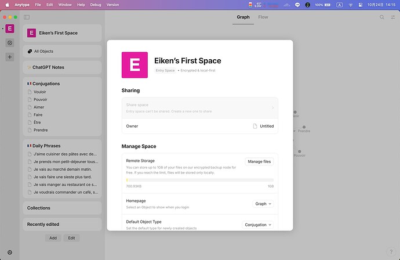Open the Homepage Graph dropdown
The image size is (400, 260).
click(263, 204)
